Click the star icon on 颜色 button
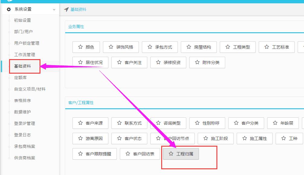 click(x=80, y=47)
